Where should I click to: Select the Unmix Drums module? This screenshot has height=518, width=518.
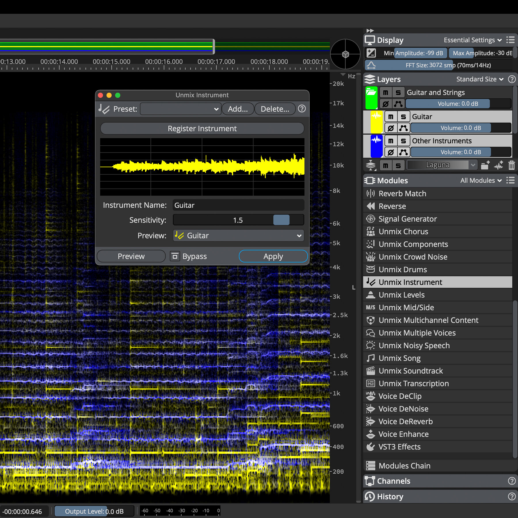[x=402, y=270]
